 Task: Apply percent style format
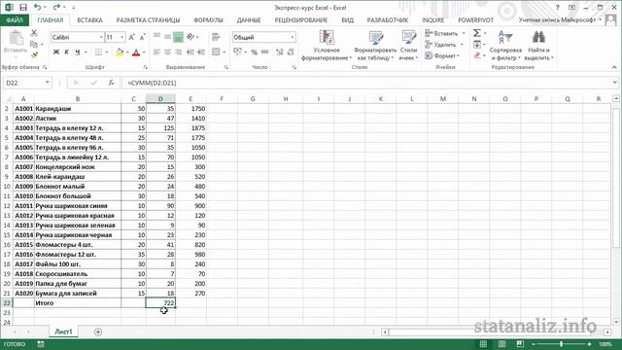point(255,52)
